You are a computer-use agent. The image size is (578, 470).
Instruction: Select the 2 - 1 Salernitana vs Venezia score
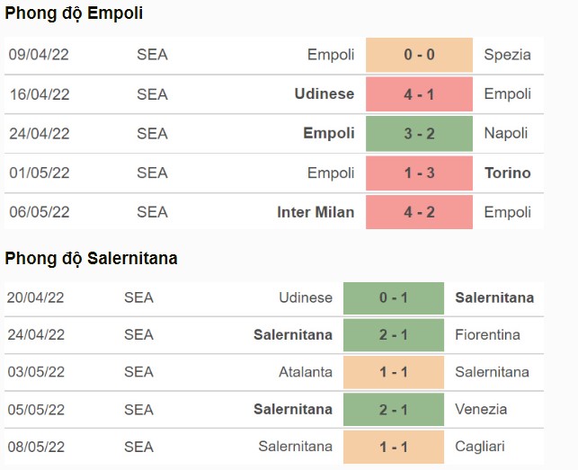pyautogui.click(x=394, y=410)
